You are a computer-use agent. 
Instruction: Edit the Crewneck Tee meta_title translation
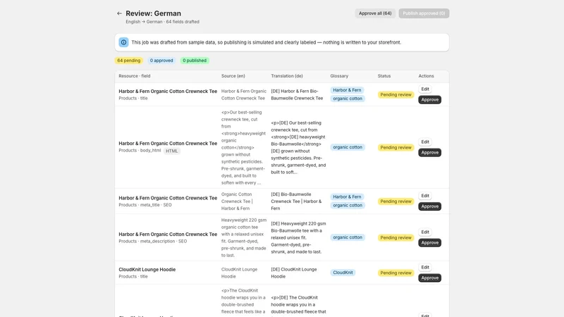click(425, 196)
